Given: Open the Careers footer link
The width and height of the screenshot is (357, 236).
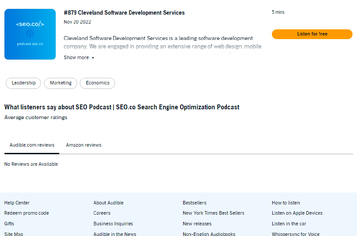Looking at the screenshot, I should tap(102, 213).
